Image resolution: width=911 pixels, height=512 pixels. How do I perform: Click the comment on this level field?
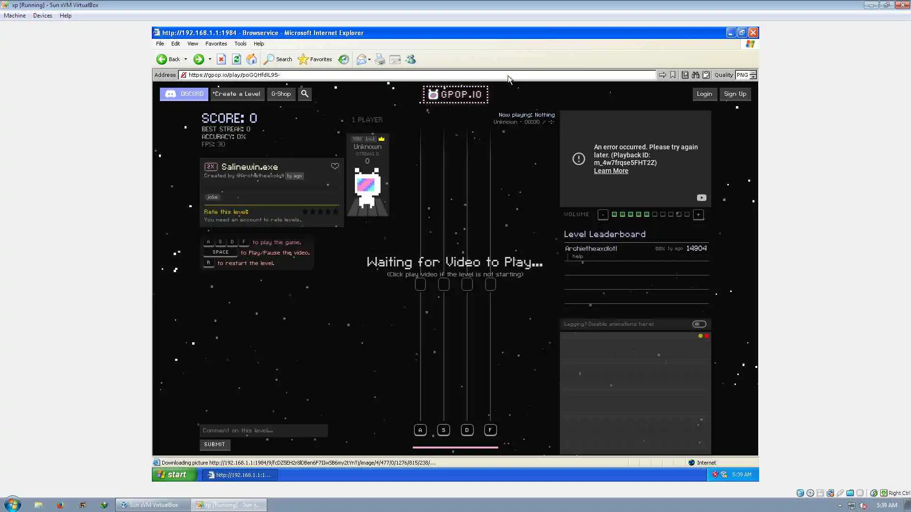tap(263, 430)
